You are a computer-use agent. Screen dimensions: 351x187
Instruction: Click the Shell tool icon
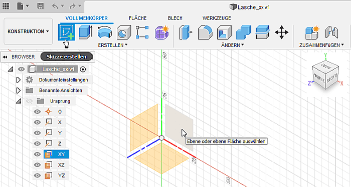point(224,32)
